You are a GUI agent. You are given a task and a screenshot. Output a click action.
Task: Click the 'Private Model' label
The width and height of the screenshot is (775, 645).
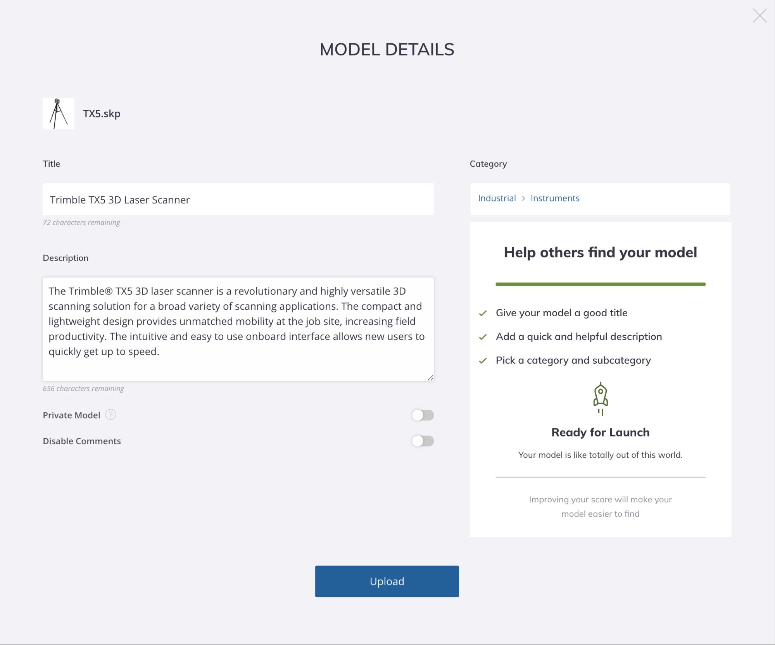[x=71, y=415]
